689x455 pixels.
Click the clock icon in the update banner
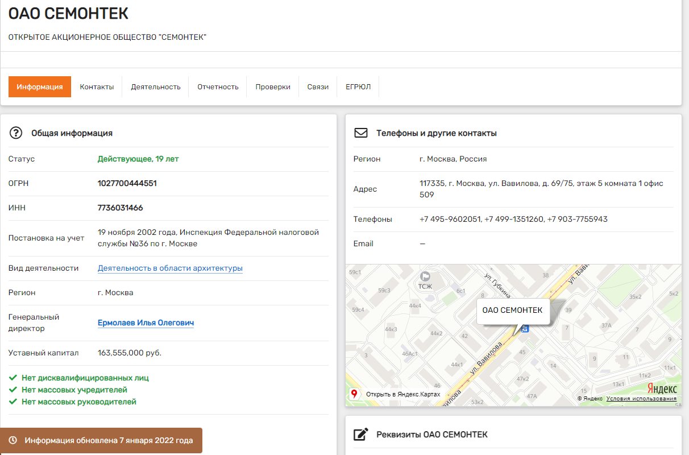pyautogui.click(x=13, y=440)
